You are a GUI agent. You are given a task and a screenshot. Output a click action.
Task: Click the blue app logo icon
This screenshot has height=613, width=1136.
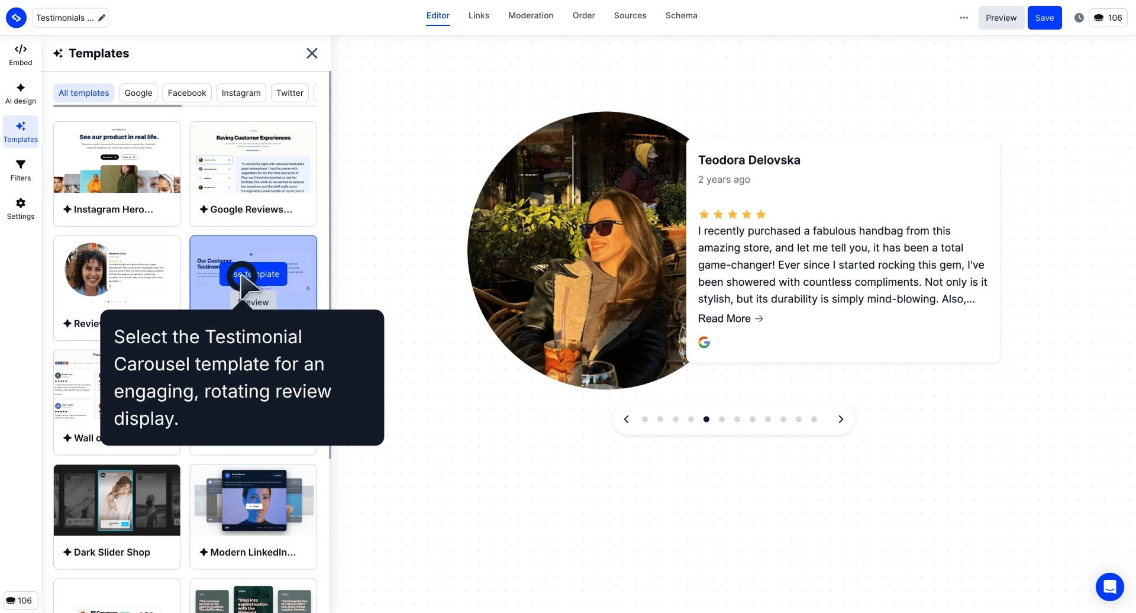(x=16, y=18)
